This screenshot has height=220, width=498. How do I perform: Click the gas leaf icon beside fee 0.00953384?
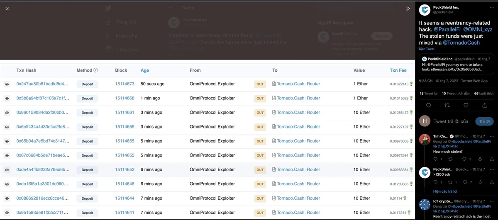pyautogui.click(x=411, y=169)
